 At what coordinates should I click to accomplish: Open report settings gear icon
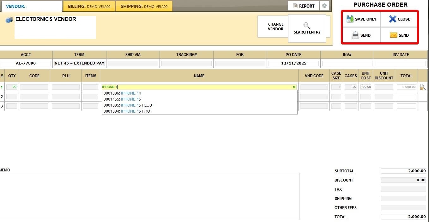(x=324, y=6)
